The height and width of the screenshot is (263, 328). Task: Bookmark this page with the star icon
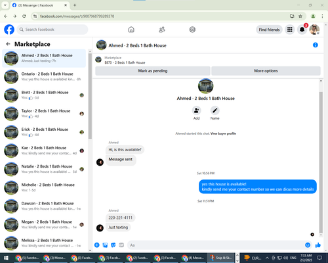click(x=300, y=16)
